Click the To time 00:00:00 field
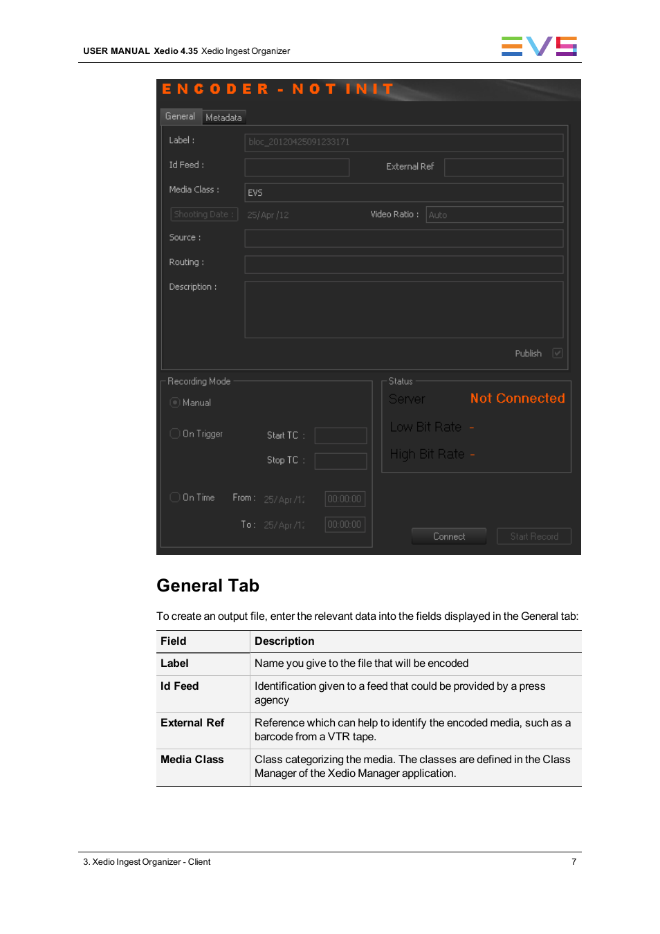 (345, 524)
